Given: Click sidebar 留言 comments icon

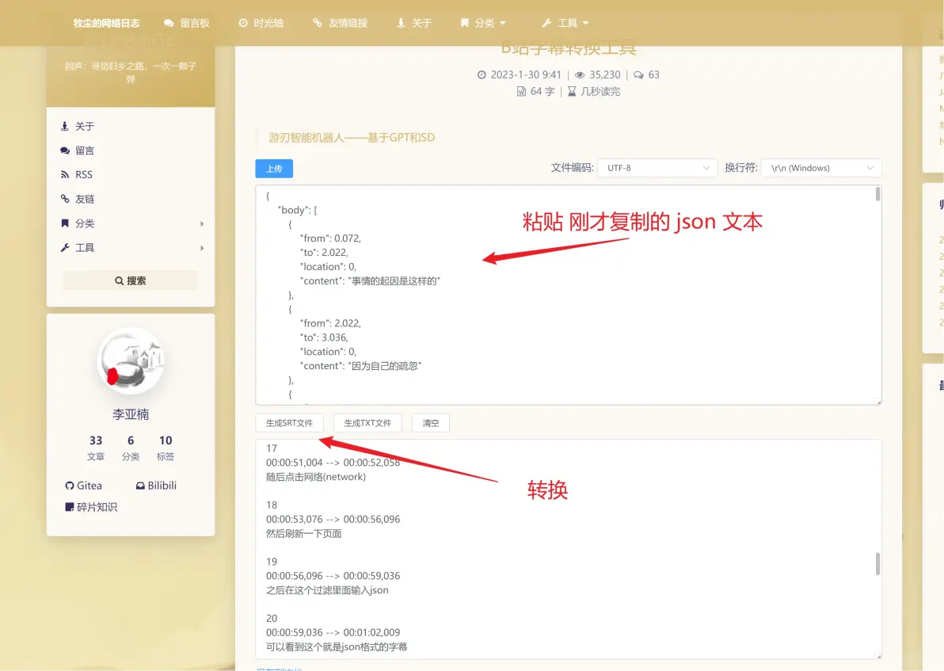Looking at the screenshot, I should 65,151.
